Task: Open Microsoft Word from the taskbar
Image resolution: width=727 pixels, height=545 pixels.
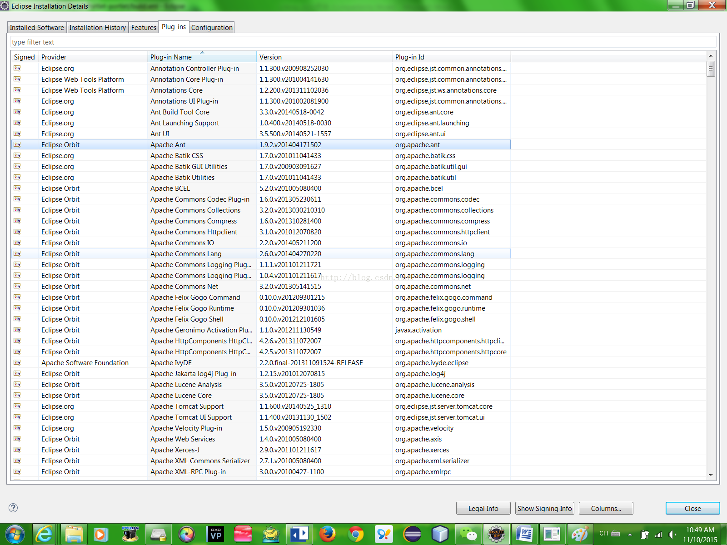Action: click(524, 534)
